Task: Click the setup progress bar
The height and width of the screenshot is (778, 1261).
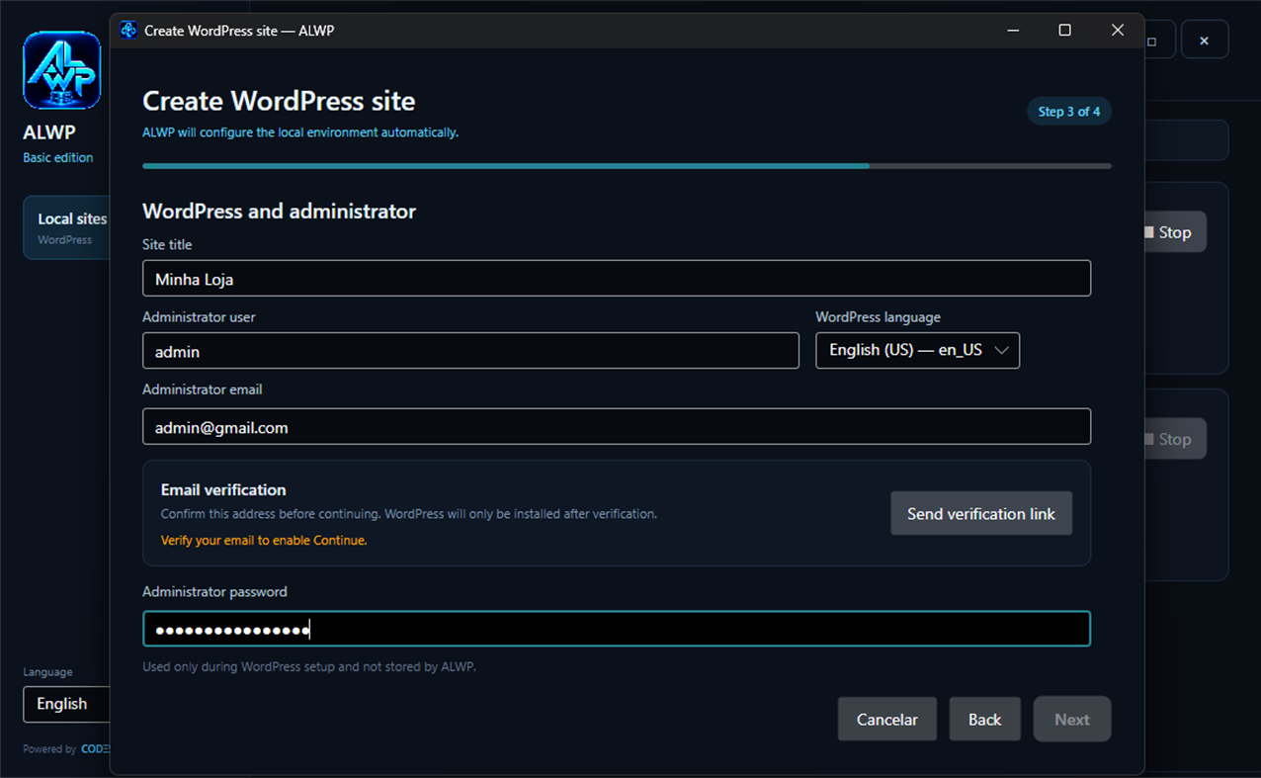Action: [x=627, y=166]
